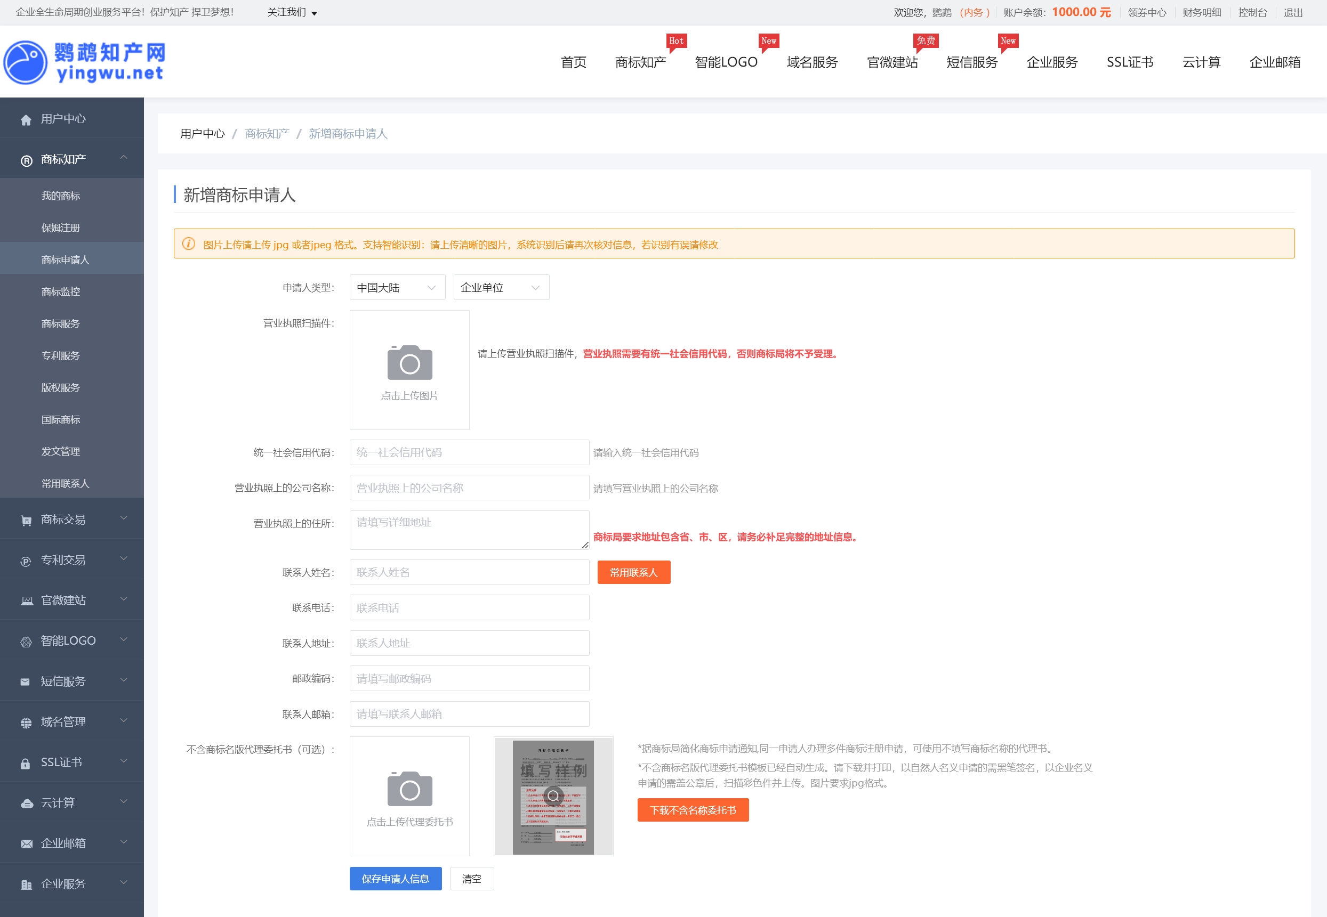Open the 中国大陆 region dropdown
The height and width of the screenshot is (917, 1327).
tap(397, 287)
